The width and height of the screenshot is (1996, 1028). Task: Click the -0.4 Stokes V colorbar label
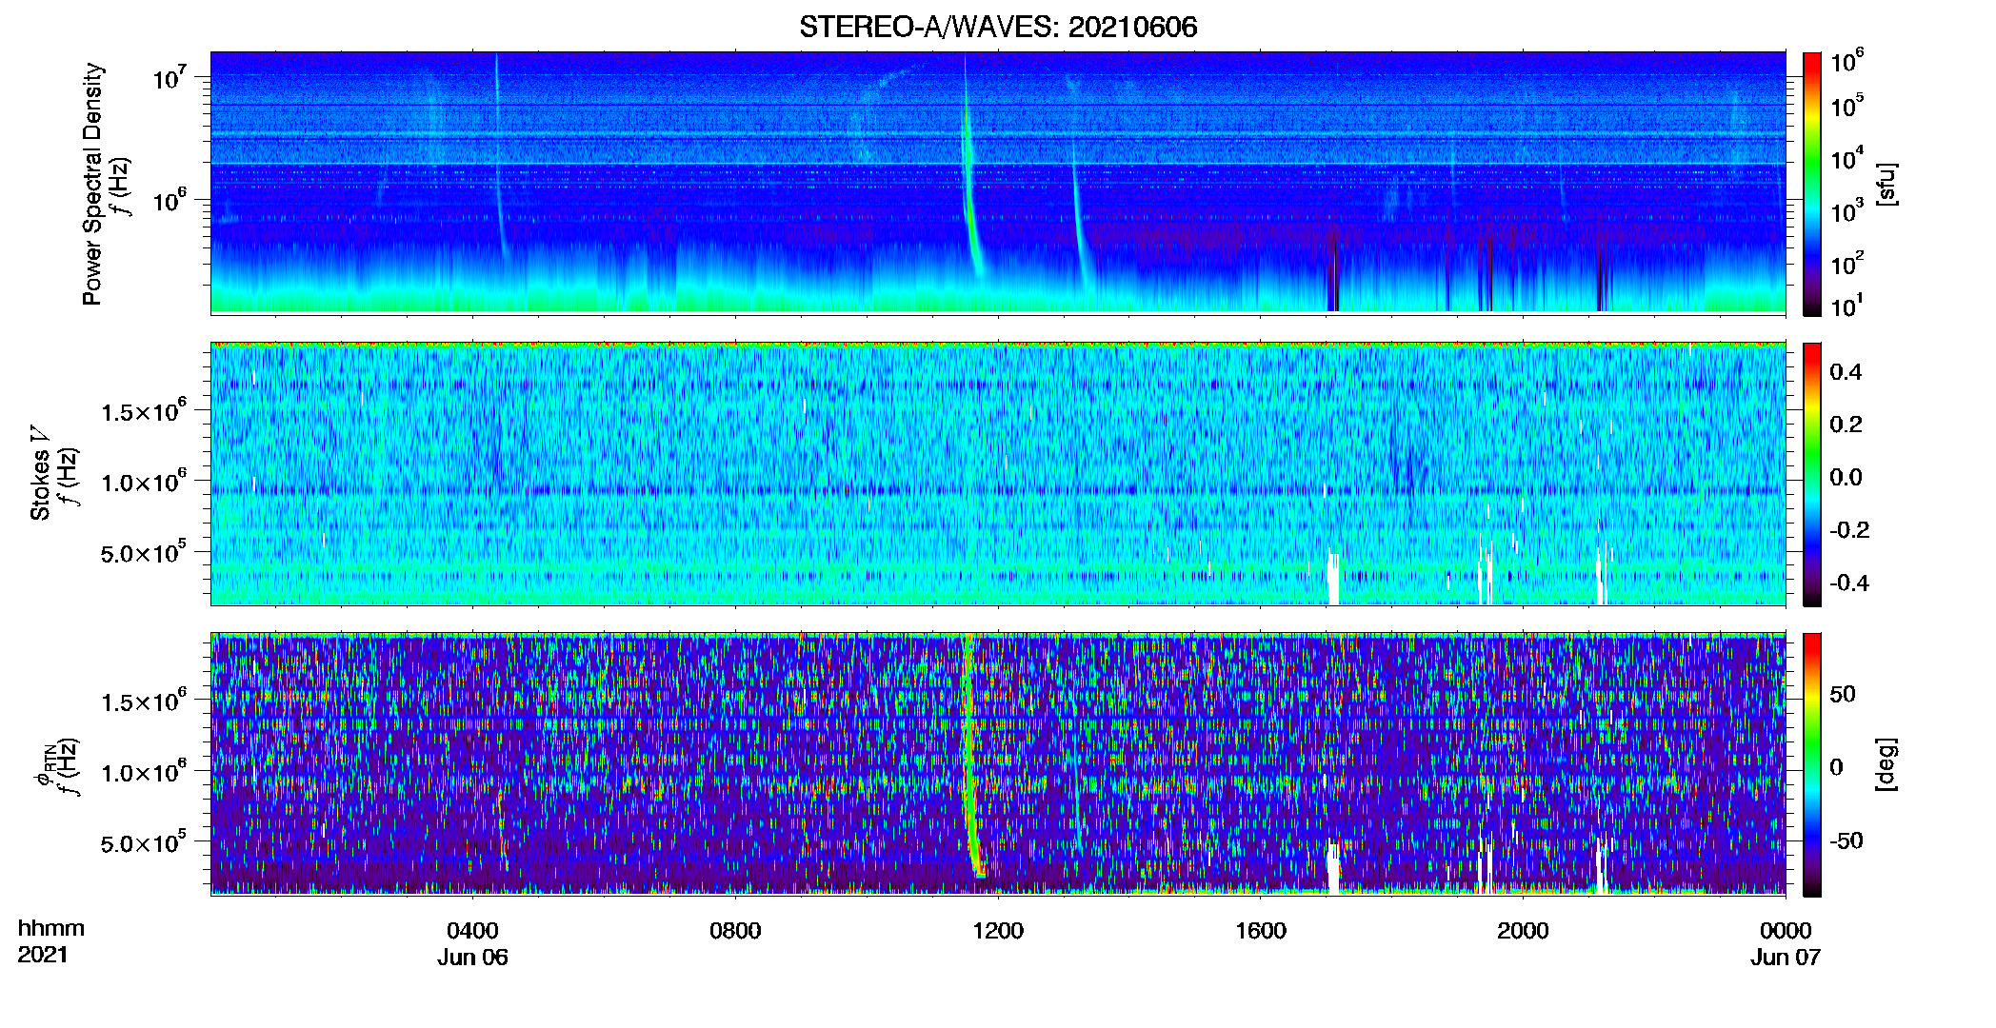click(1849, 583)
